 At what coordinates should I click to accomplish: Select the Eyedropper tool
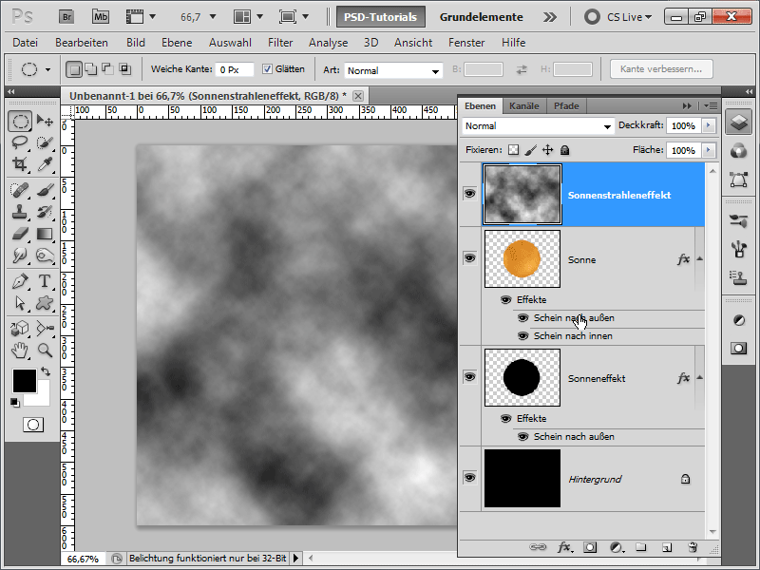(x=45, y=164)
